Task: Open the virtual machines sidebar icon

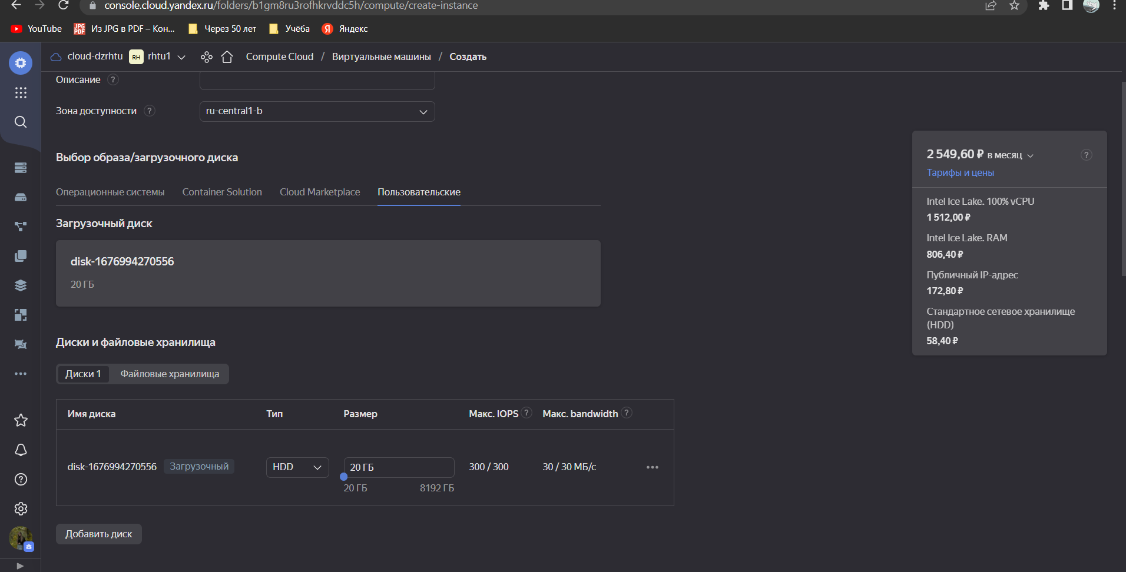Action: (x=21, y=168)
